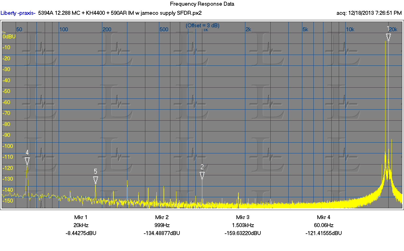The image size is (404, 251).
Task: Click the 'Frequency Response Data' title
Action: [x=202, y=4]
